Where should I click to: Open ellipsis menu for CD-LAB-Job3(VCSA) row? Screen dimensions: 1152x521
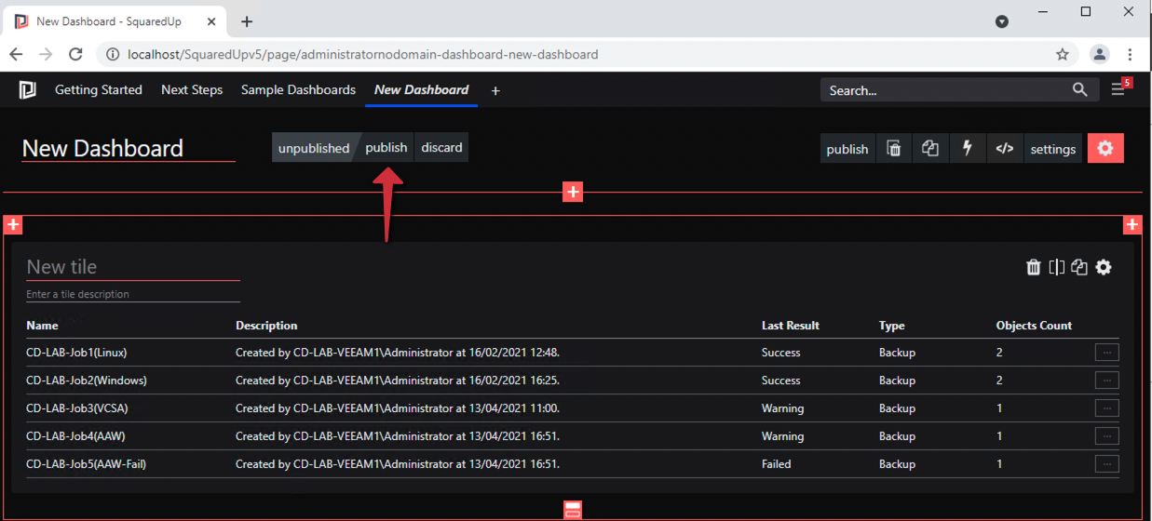coord(1106,408)
